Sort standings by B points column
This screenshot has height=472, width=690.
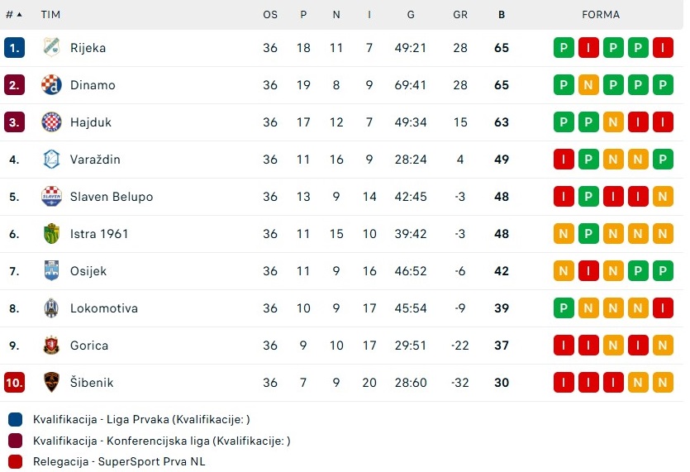[502, 15]
